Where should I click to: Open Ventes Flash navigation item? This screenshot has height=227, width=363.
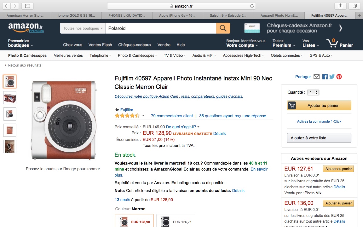(100, 45)
